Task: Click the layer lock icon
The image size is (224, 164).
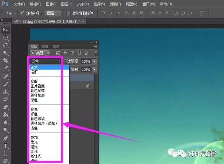Action: tap(87, 86)
